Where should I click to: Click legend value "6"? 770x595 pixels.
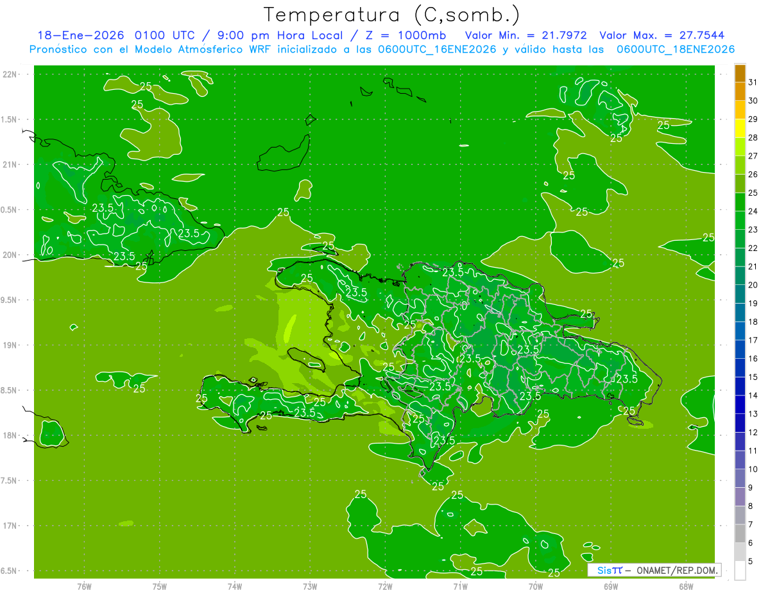[751, 543]
